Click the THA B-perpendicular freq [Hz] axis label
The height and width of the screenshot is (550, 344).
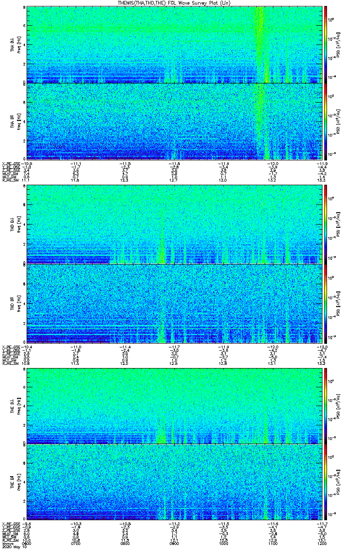[18, 44]
